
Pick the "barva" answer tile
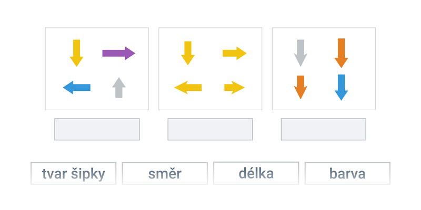tap(347, 173)
